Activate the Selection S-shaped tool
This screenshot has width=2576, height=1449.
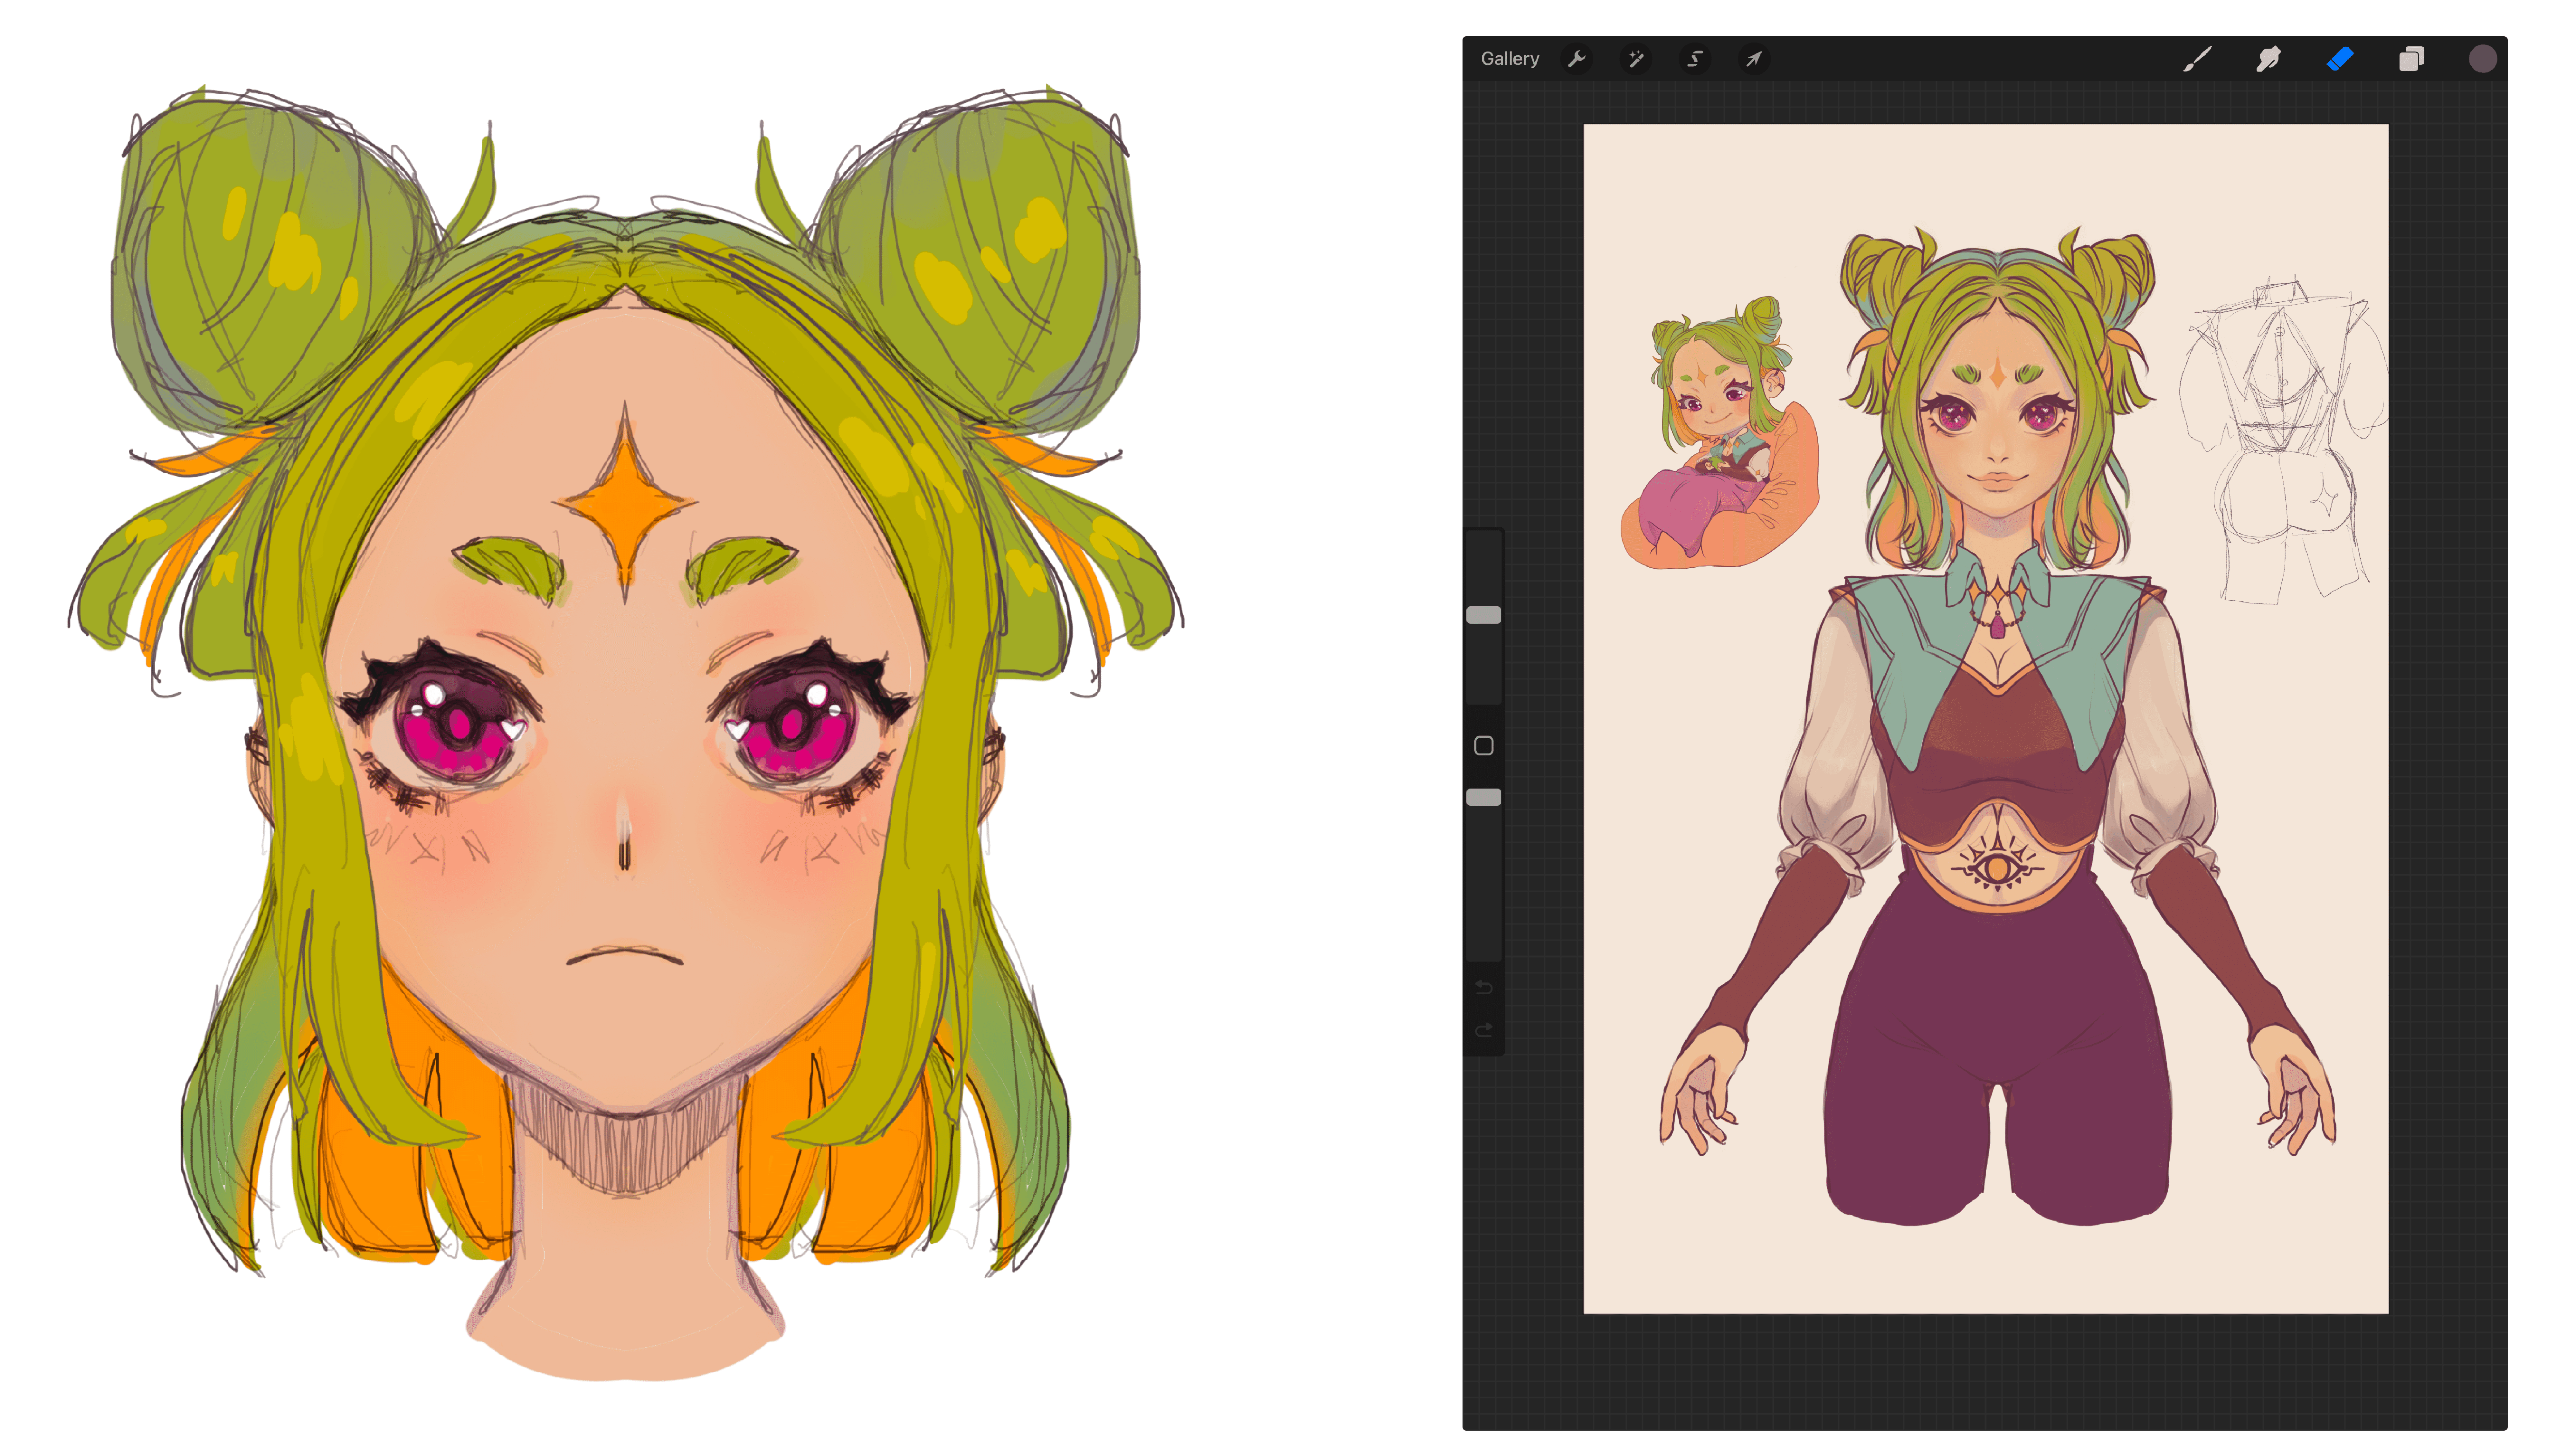(x=1695, y=59)
